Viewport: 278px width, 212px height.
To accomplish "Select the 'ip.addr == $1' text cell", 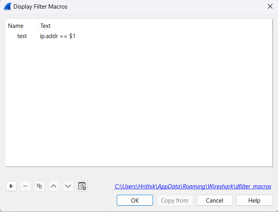I will click(x=57, y=36).
